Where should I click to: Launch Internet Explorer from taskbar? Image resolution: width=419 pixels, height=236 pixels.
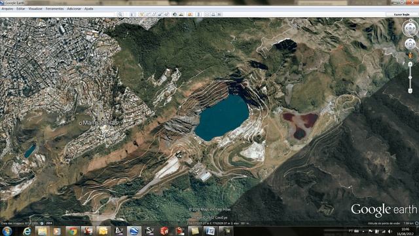(27, 231)
